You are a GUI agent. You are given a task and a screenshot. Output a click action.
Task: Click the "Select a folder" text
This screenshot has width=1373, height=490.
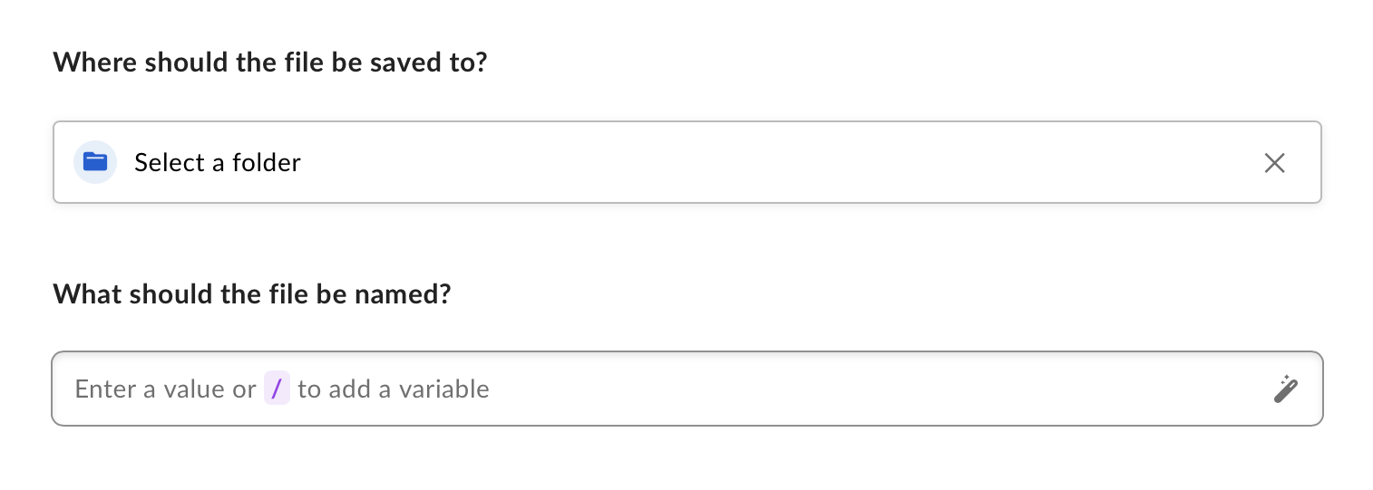click(218, 163)
